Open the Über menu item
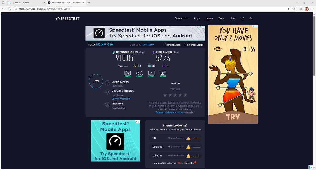Screen dimensions: 316x170 (x=233, y=18)
